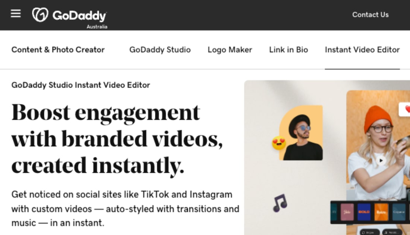The image size is (410, 235).
Task: Click the man in black hat thumbnail
Action: [x=301, y=133]
